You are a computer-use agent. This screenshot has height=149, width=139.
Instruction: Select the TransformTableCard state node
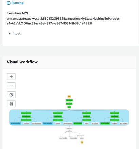click(x=87, y=113)
